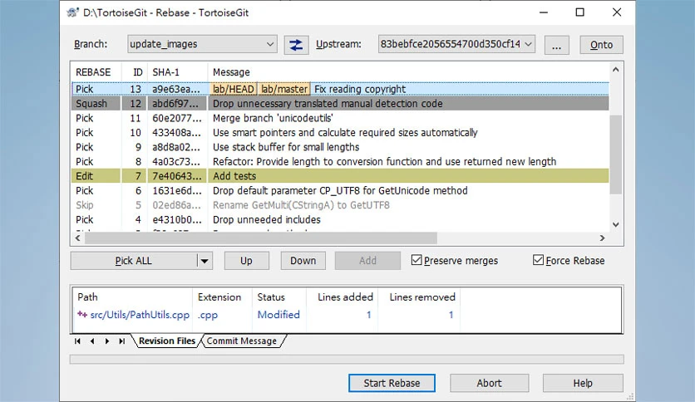
Task: Switch to the Revision Files tab
Action: pyautogui.click(x=166, y=341)
